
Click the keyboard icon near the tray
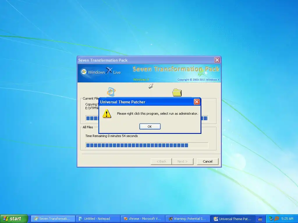(x=260, y=219)
